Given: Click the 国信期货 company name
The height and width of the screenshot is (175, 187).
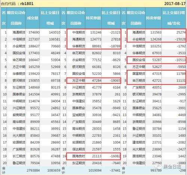Looking at the screenshot, I should pos(139,156).
